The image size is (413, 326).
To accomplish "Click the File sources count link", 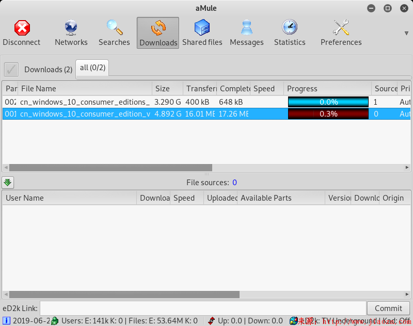I will [235, 182].
